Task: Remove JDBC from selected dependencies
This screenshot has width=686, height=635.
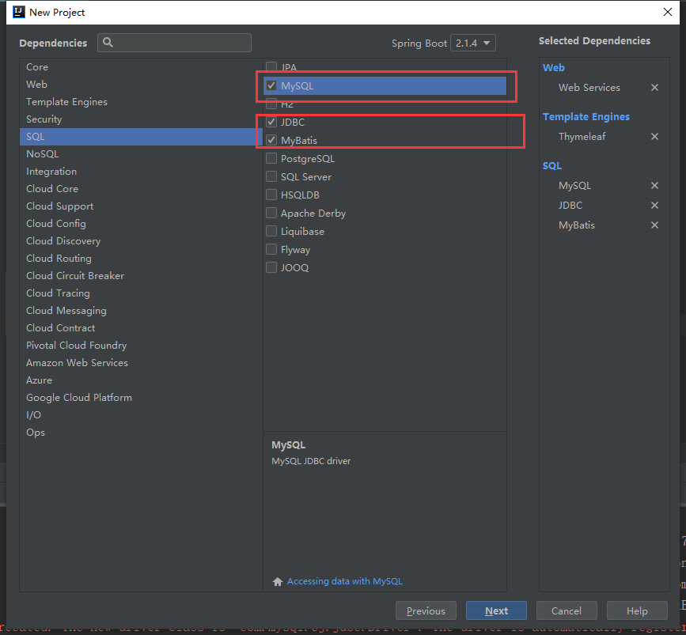Action: click(654, 205)
